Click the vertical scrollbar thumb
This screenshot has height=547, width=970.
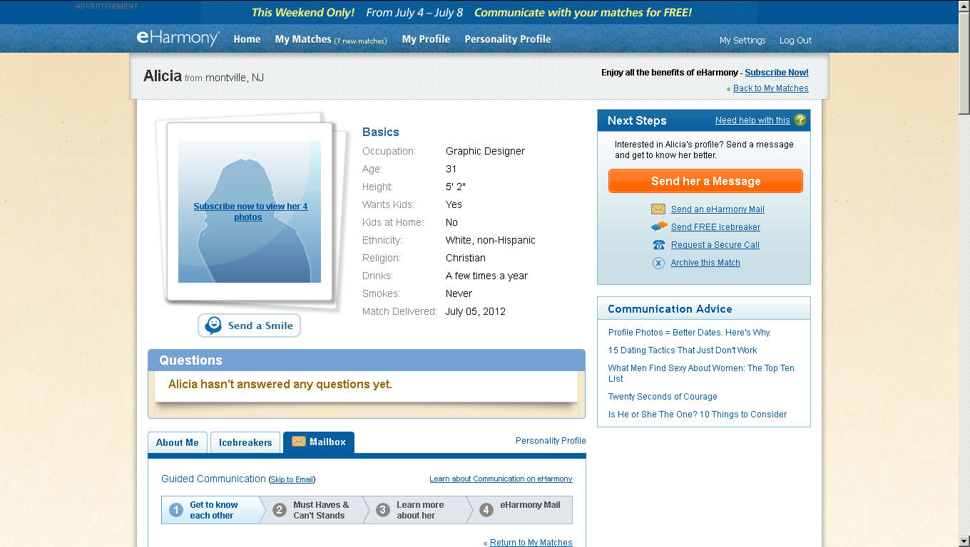coord(964,63)
